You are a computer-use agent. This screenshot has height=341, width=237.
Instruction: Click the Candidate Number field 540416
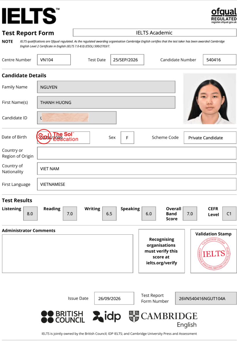220,60
